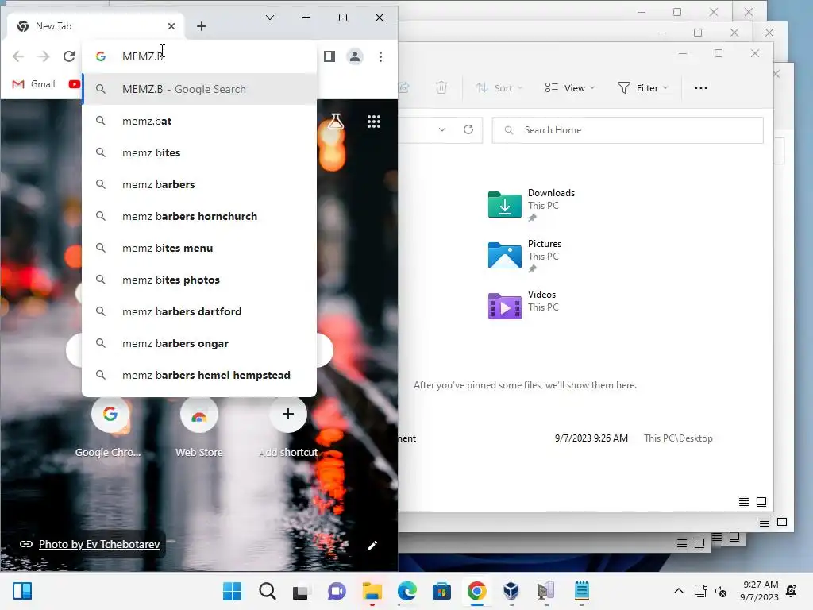Click Chrome's back navigation arrow
The image size is (813, 610).
18,56
